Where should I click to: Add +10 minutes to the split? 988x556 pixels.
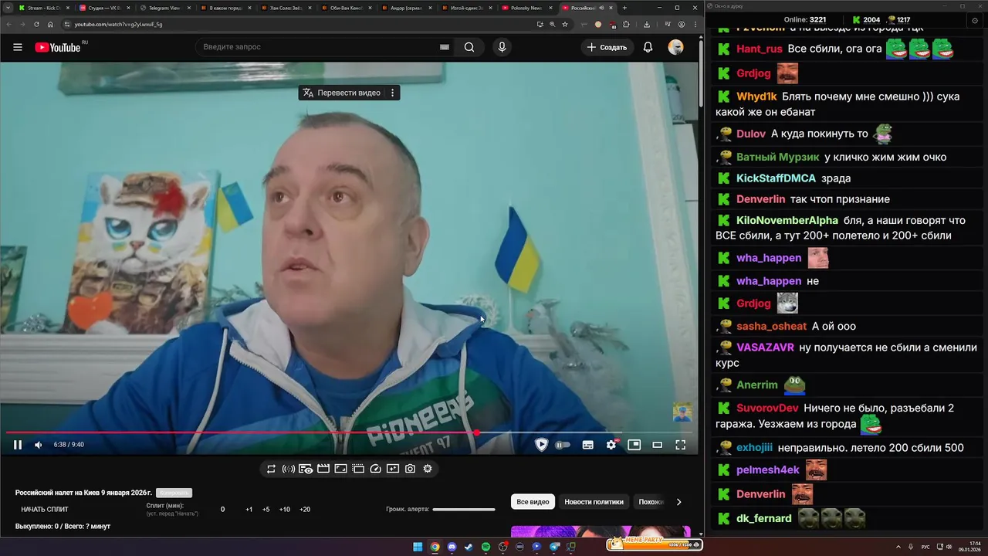pyautogui.click(x=285, y=510)
